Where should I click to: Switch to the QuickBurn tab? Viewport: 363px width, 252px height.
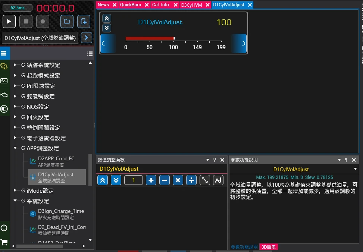click(x=130, y=5)
